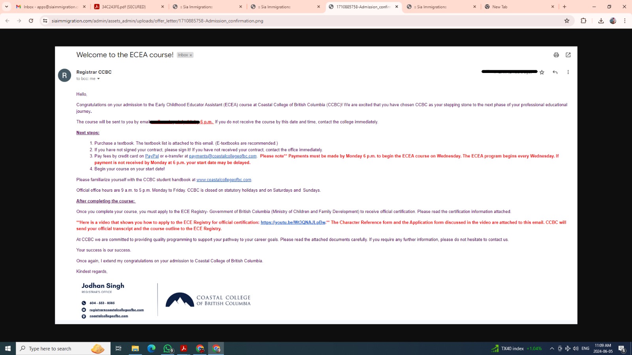Click open in new window icon in email
632x355 pixels.
pos(568,55)
